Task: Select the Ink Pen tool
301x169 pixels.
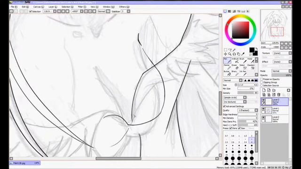Action: point(243,73)
